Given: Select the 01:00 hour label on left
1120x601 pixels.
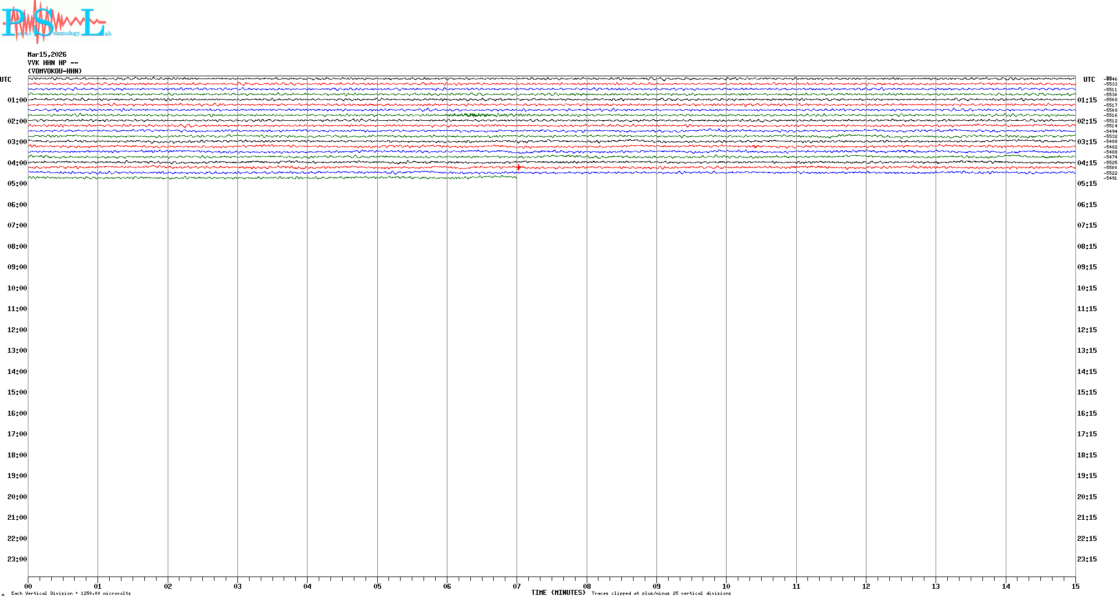Looking at the screenshot, I should [x=17, y=100].
